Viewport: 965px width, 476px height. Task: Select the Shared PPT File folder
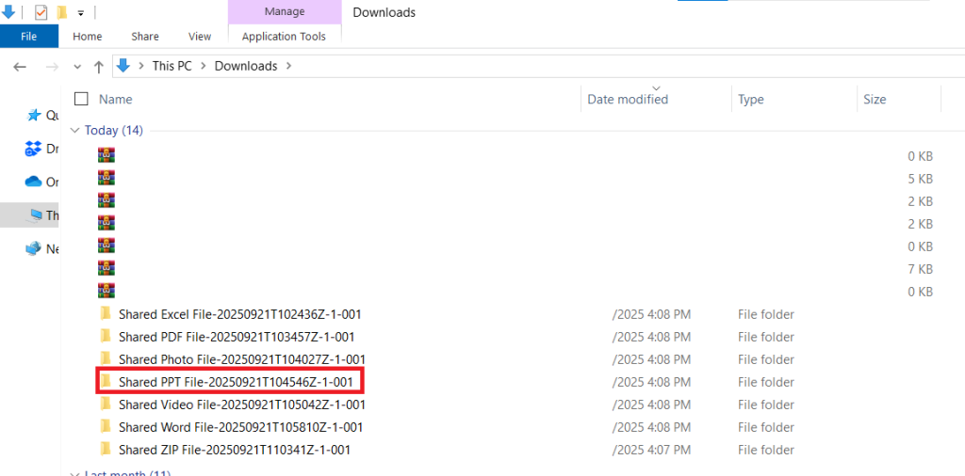(236, 382)
